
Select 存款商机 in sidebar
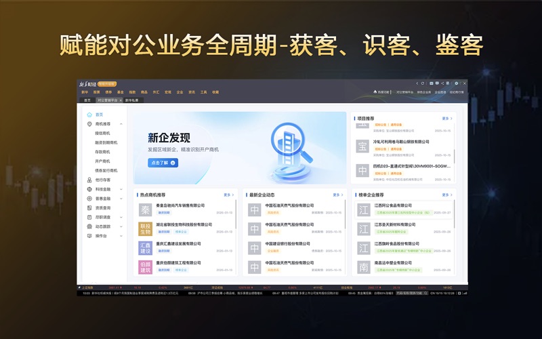pos(102,152)
